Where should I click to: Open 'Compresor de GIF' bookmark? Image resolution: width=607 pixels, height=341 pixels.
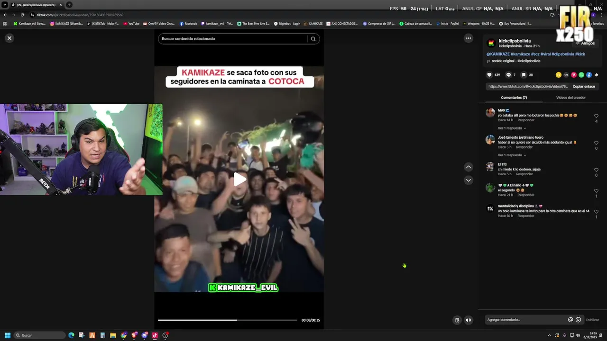(x=378, y=24)
